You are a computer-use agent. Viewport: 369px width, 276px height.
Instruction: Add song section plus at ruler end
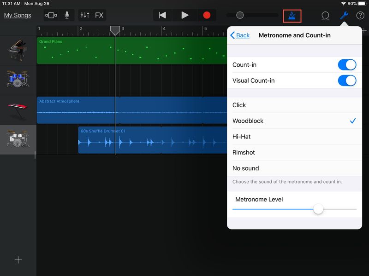pos(365,31)
